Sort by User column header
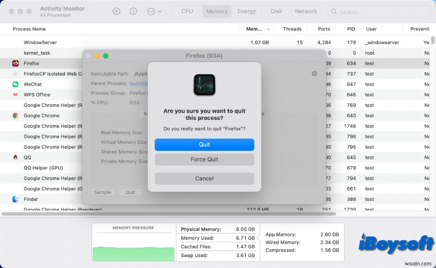The height and width of the screenshot is (268, 436). [x=371, y=29]
